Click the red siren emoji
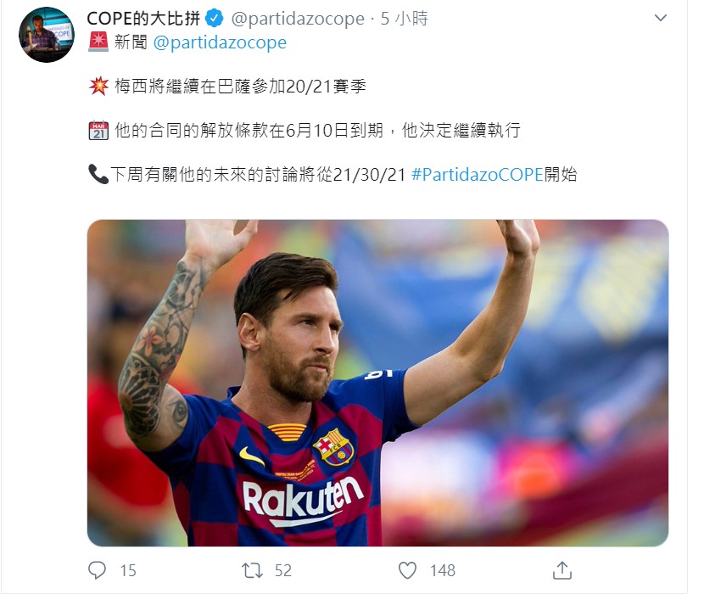The height and width of the screenshot is (594, 704). point(98,42)
